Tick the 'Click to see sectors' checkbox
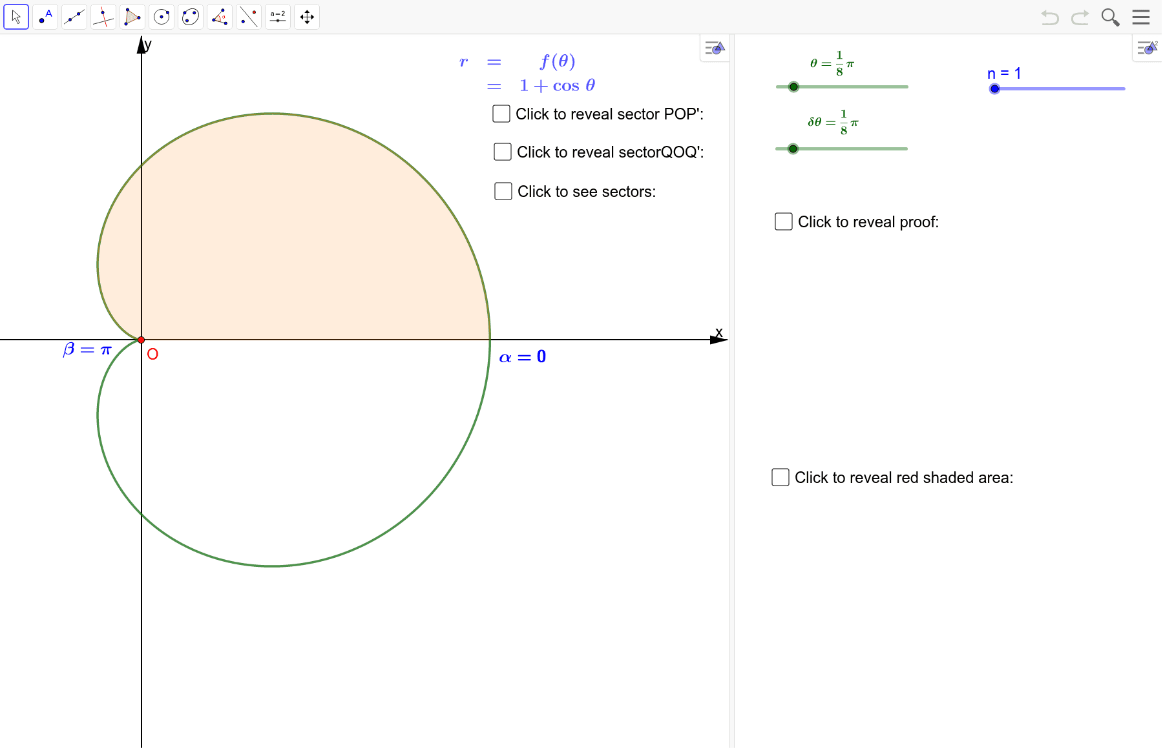Viewport: 1163px width, 749px height. click(x=503, y=192)
